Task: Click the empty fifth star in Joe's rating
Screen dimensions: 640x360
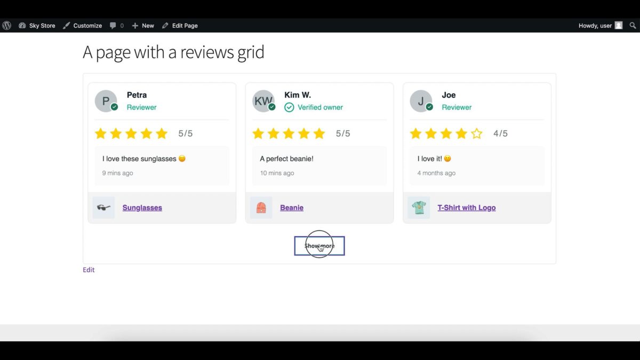Action: pos(476,133)
